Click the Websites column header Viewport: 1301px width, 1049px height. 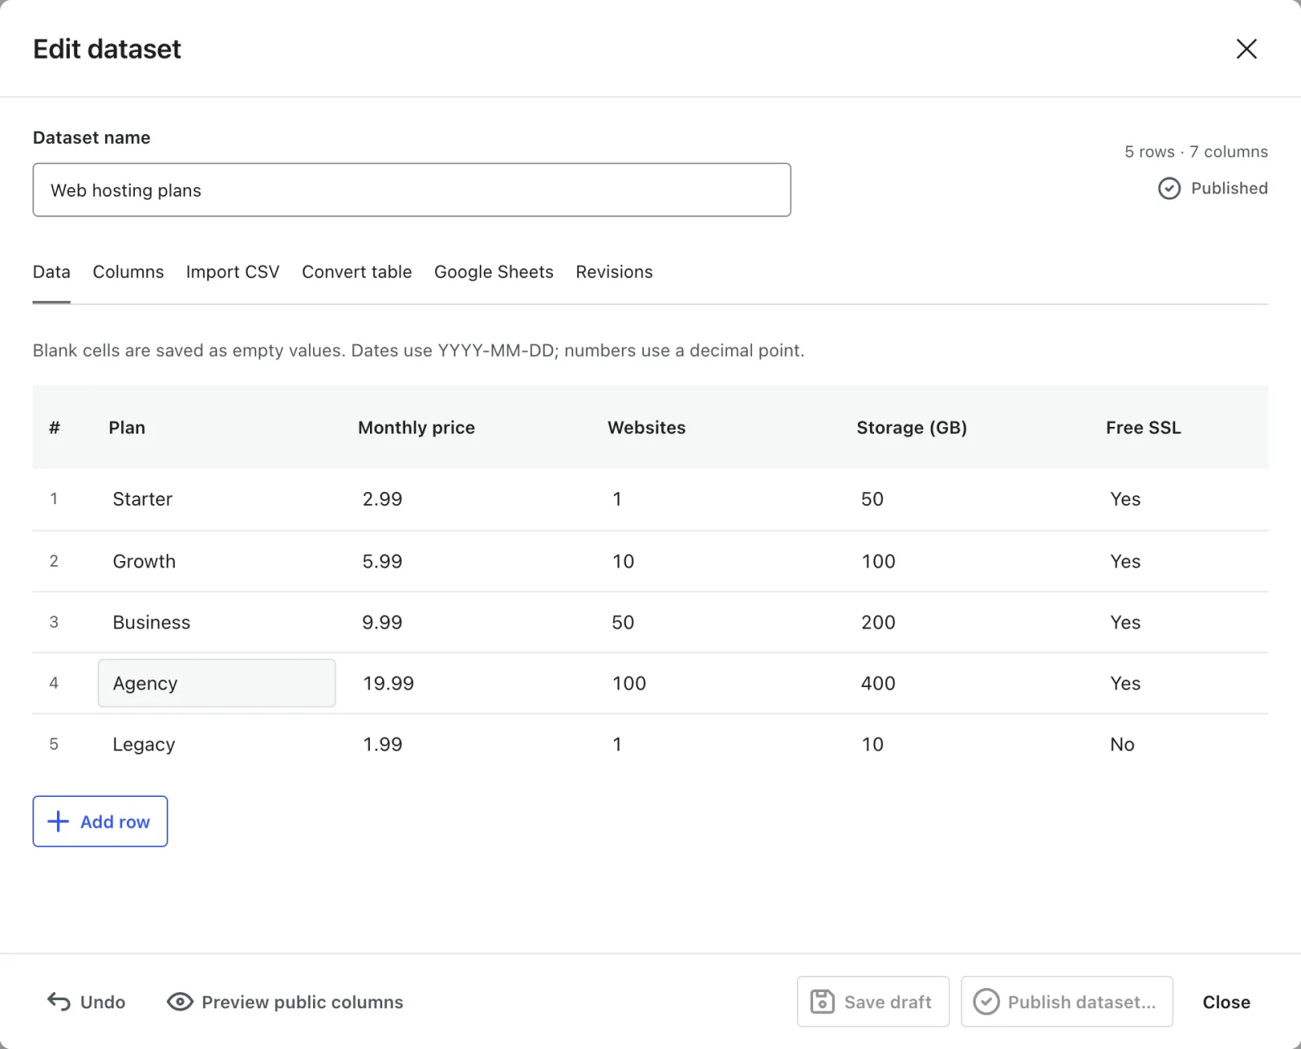tap(646, 428)
